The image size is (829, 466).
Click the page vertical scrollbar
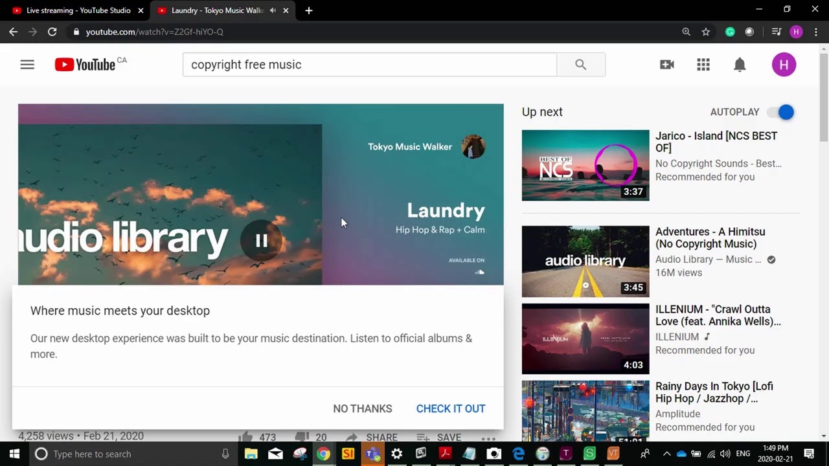[x=824, y=97]
